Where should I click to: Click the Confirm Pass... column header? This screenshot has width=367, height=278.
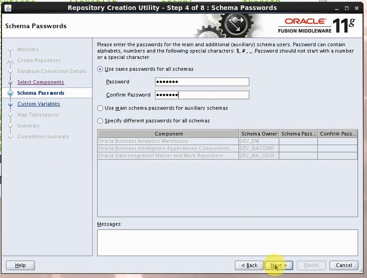point(338,134)
